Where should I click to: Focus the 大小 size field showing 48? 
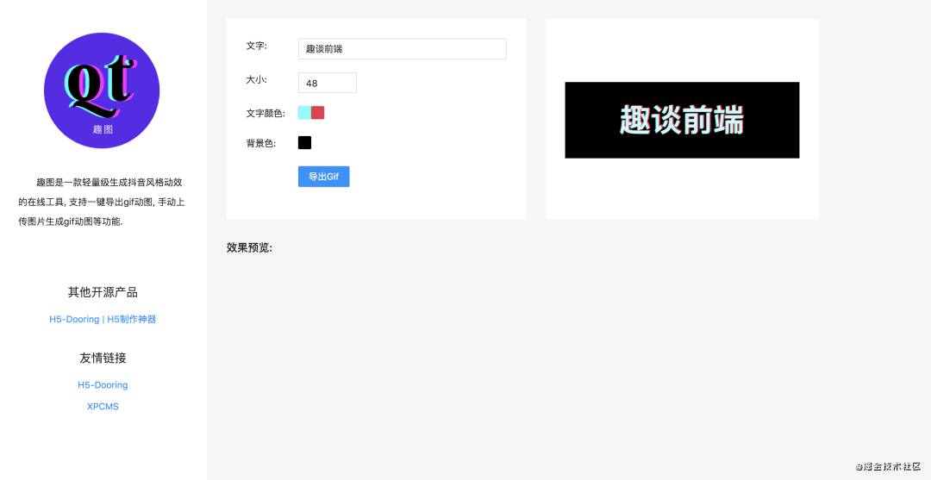328,83
